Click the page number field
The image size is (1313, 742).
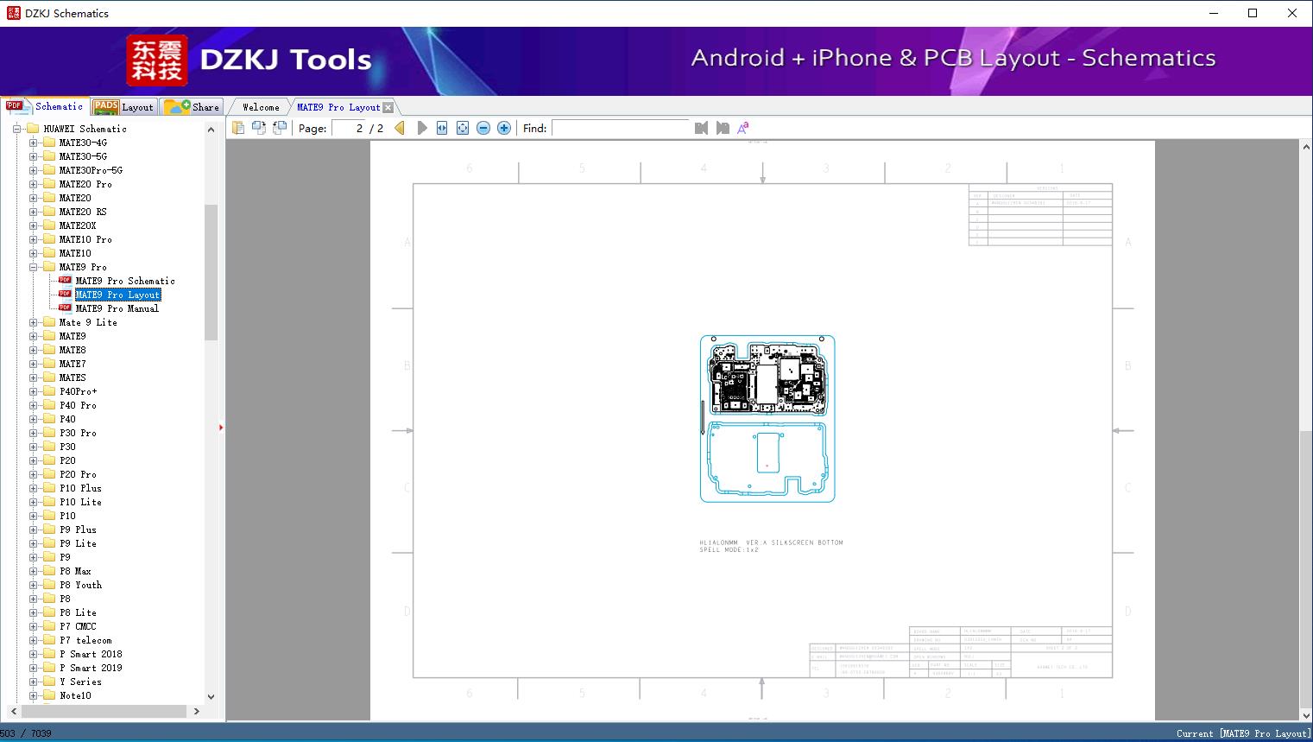349,128
